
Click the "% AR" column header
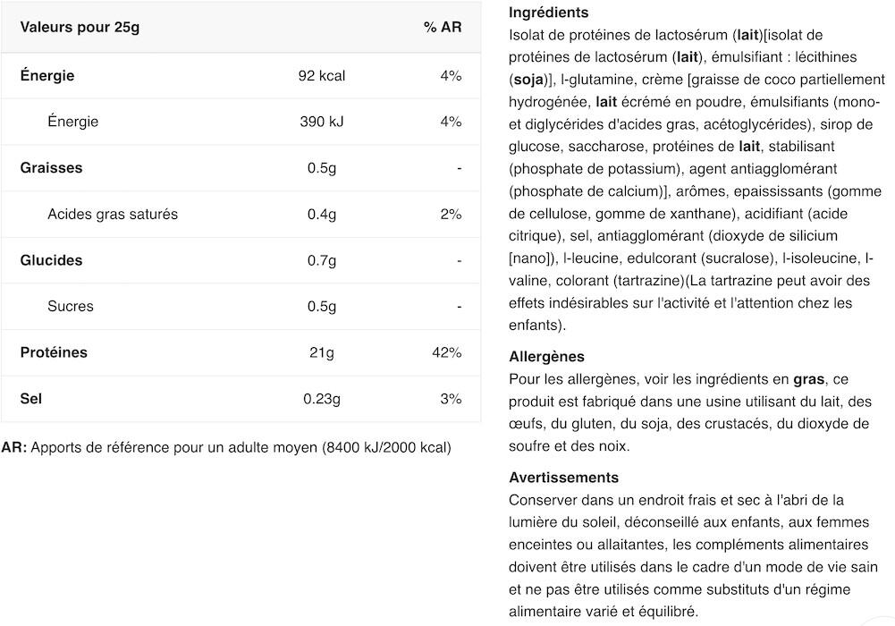pos(443,27)
